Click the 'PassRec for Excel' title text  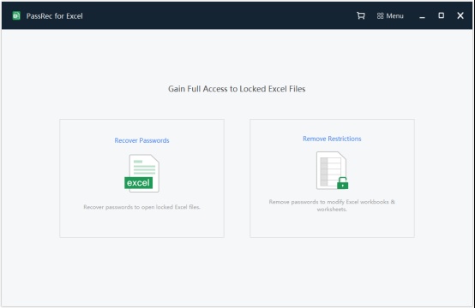pos(55,16)
